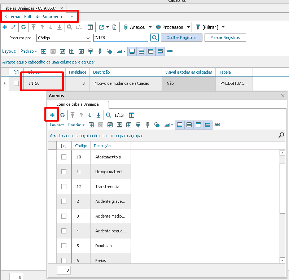Click the export icon in main toolbar
The image size is (289, 280).
coord(101,27)
